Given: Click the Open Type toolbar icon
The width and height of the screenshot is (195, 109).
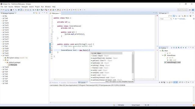Looking at the screenshot, I should point(58,10).
